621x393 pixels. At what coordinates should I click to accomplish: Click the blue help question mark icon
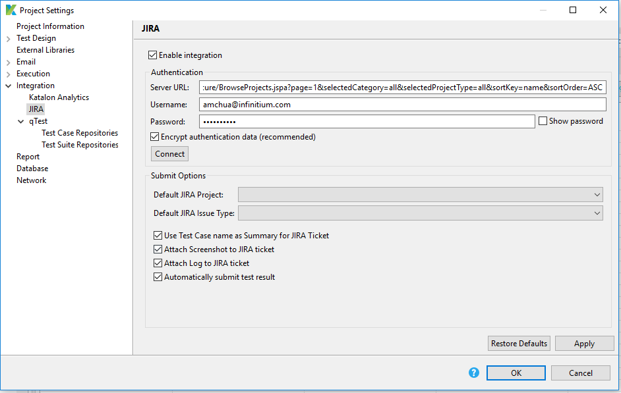click(474, 373)
